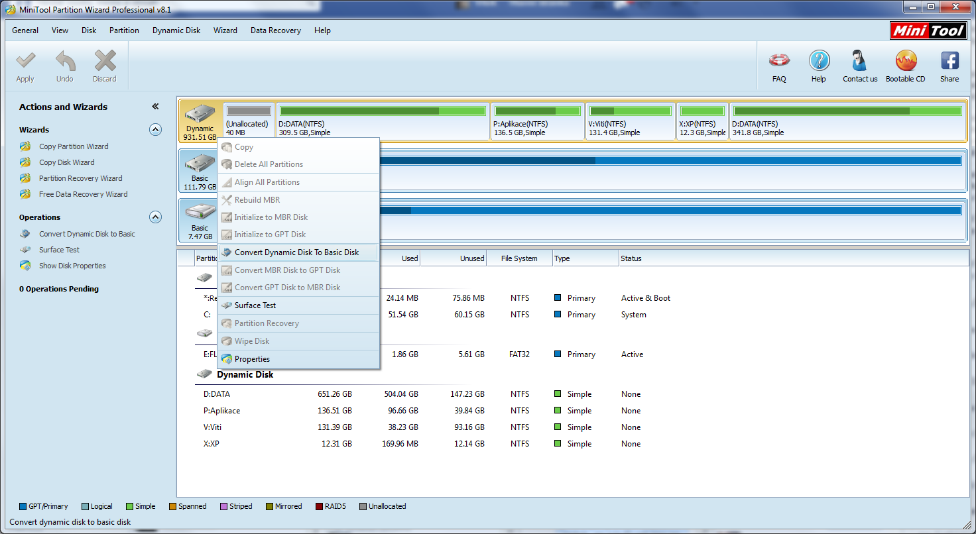Image resolution: width=976 pixels, height=534 pixels.
Task: Collapse the Operations section
Action: pyautogui.click(x=155, y=217)
